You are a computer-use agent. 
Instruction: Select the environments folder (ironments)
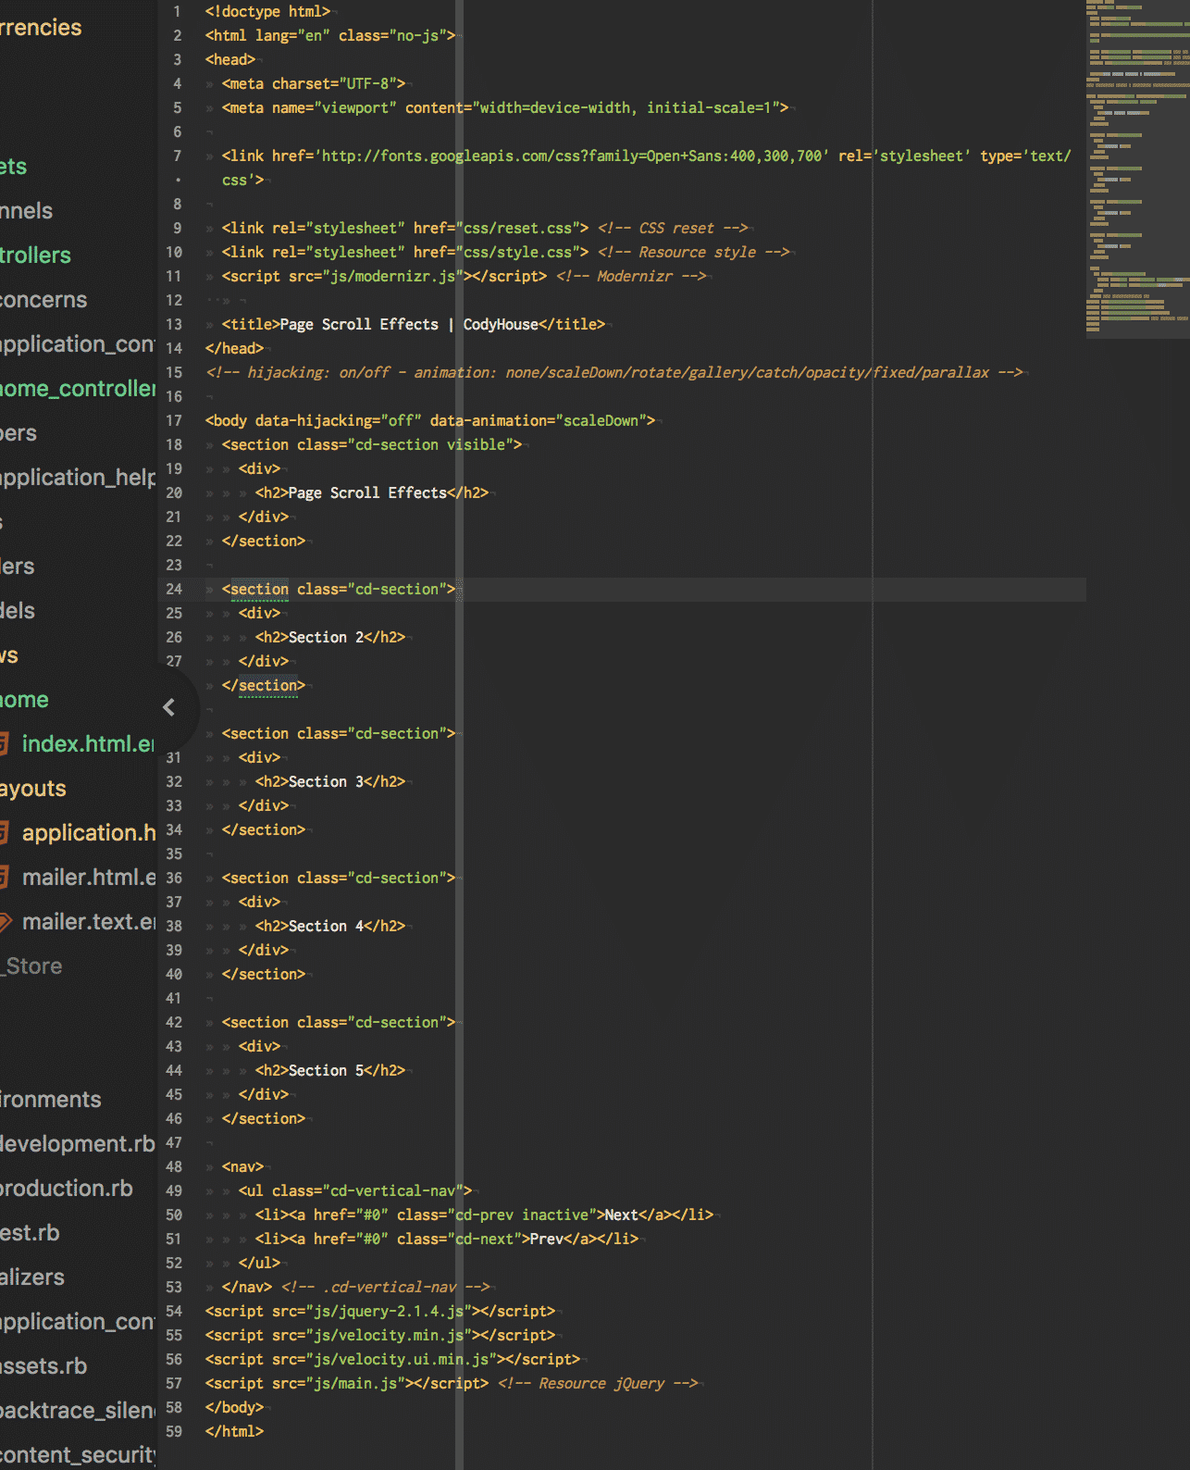pos(51,1100)
